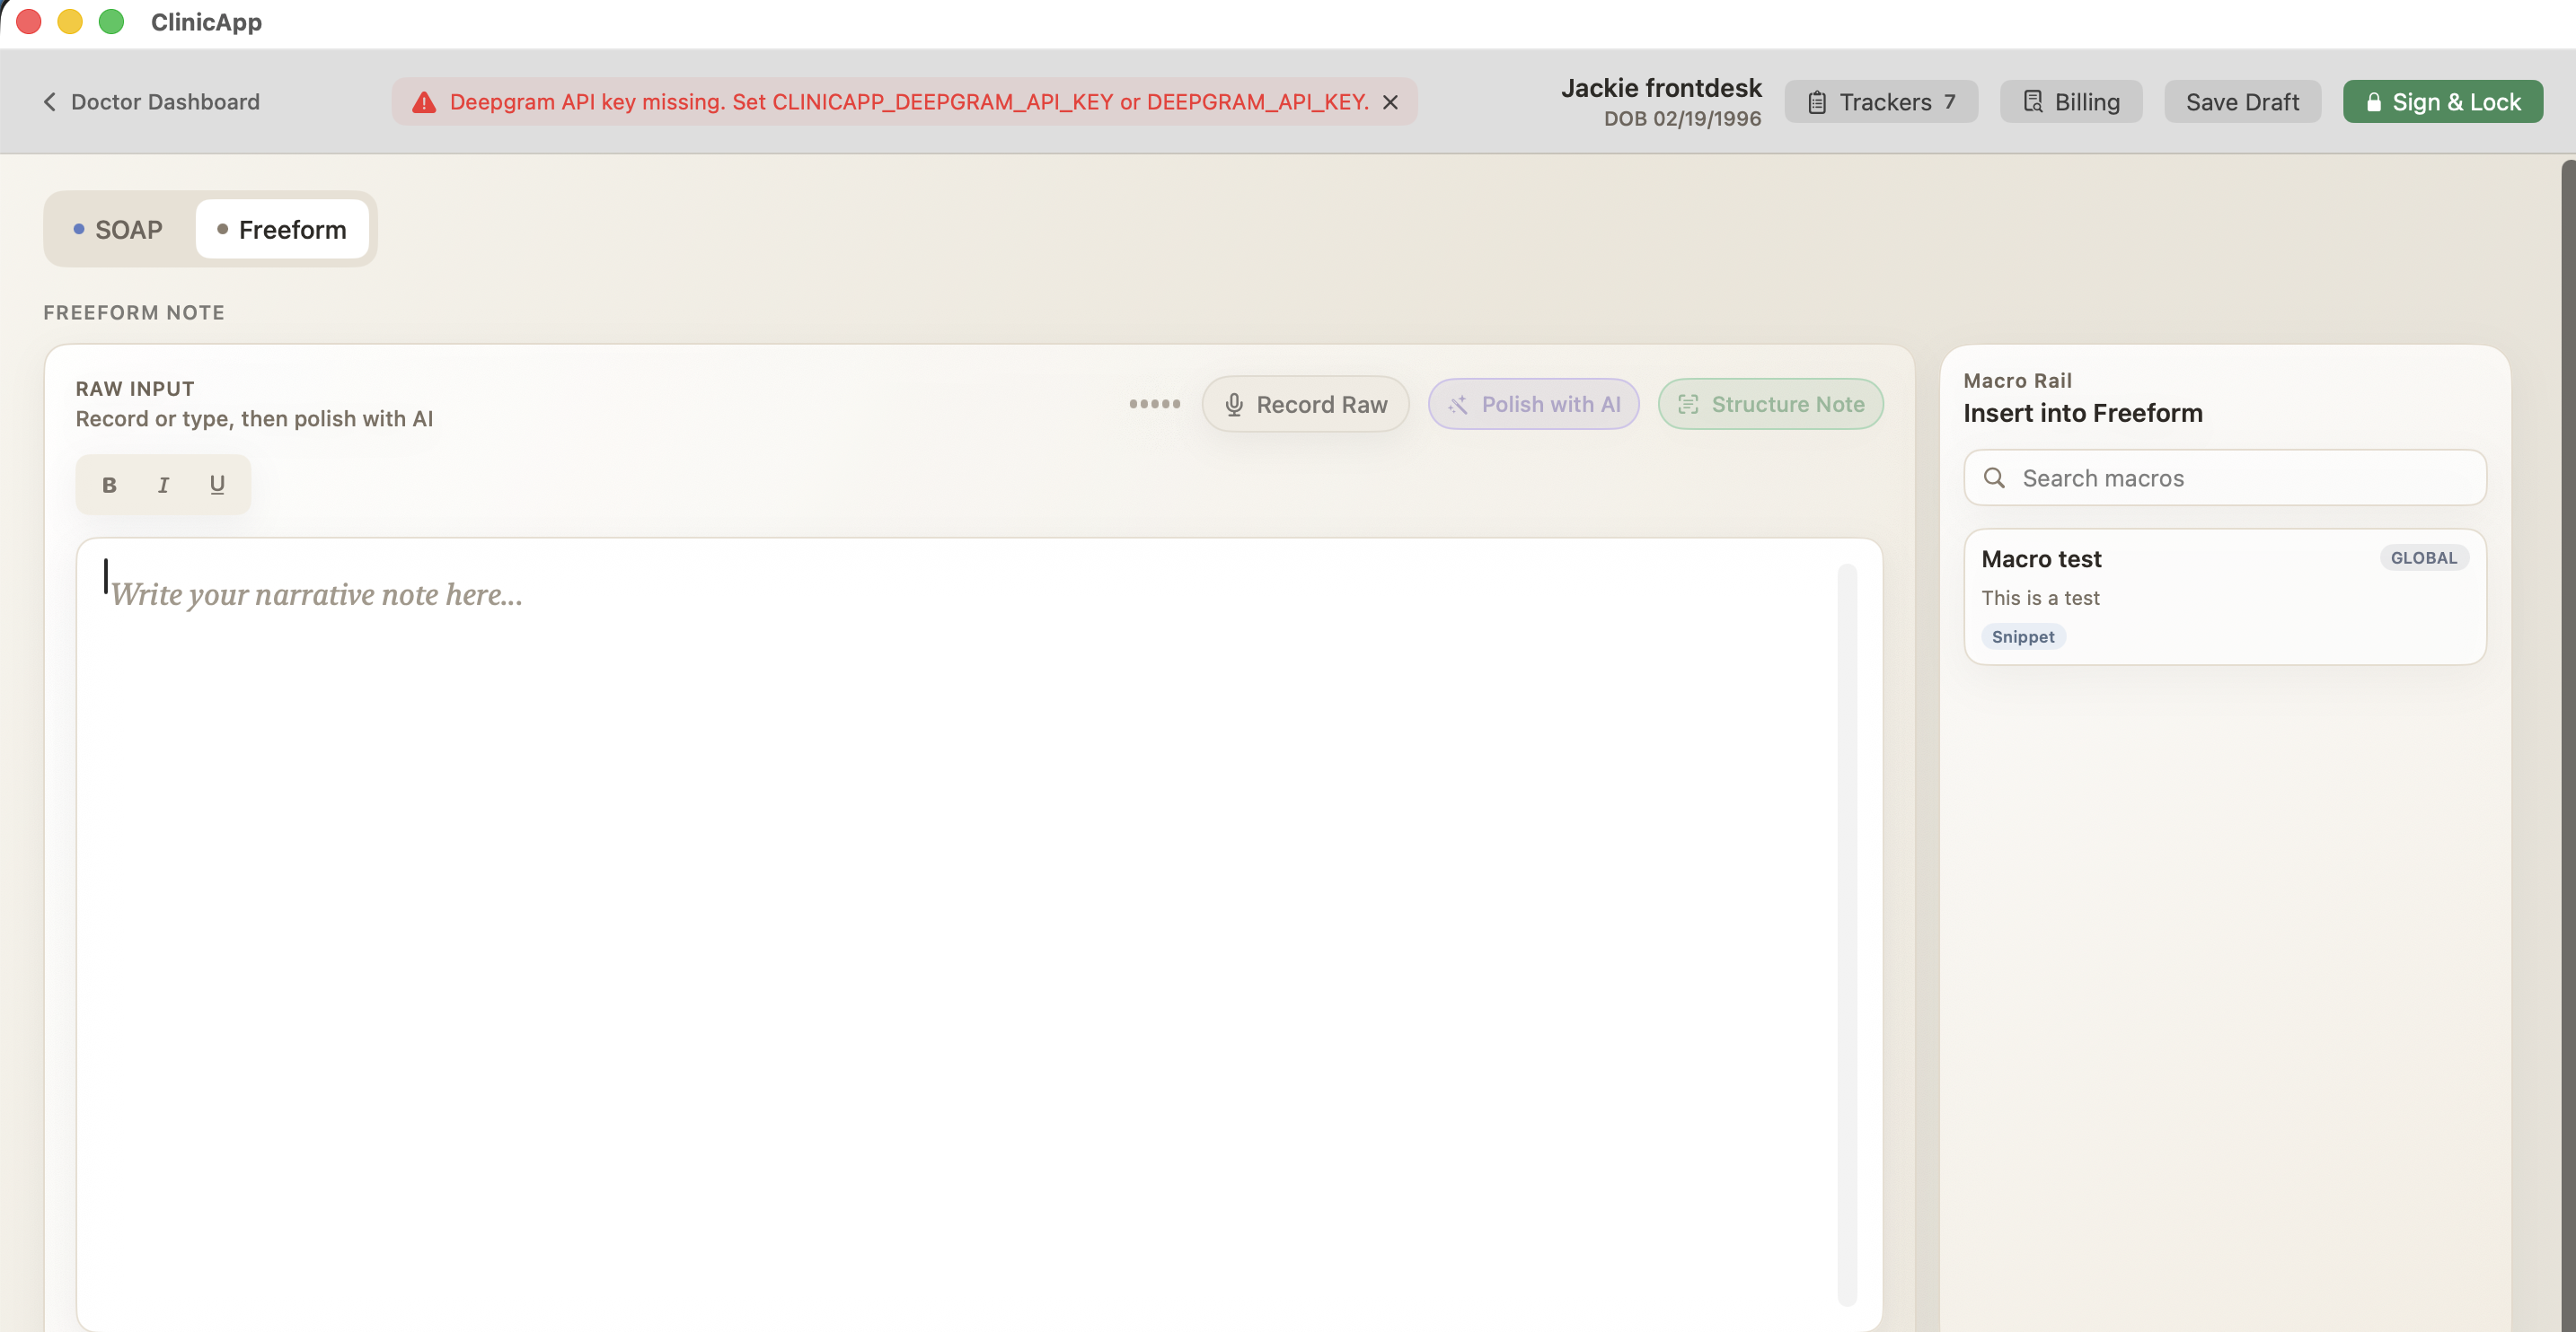Toggle italic formatting in the note toolbar
Viewport: 2576px width, 1332px height.
pos(163,485)
